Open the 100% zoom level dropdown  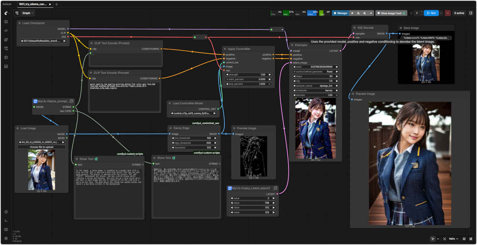454,239
